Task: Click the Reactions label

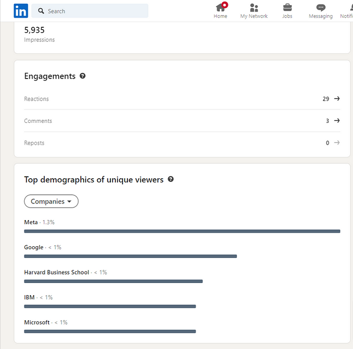Action: point(36,99)
